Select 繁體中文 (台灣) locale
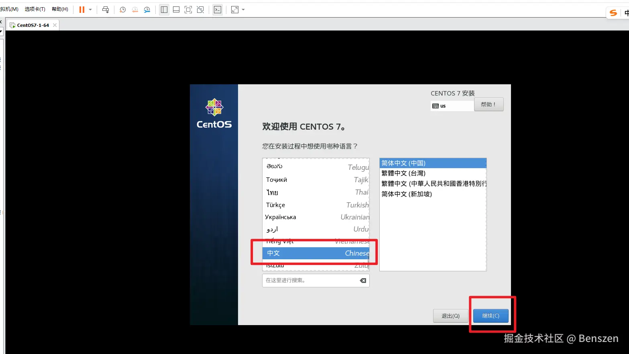 point(433,173)
